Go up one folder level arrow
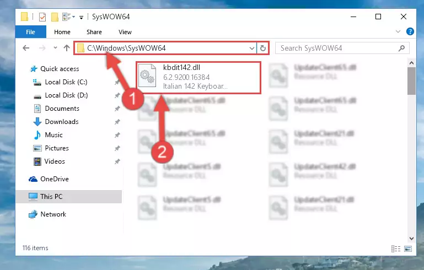This screenshot has height=270, width=424. click(x=67, y=48)
